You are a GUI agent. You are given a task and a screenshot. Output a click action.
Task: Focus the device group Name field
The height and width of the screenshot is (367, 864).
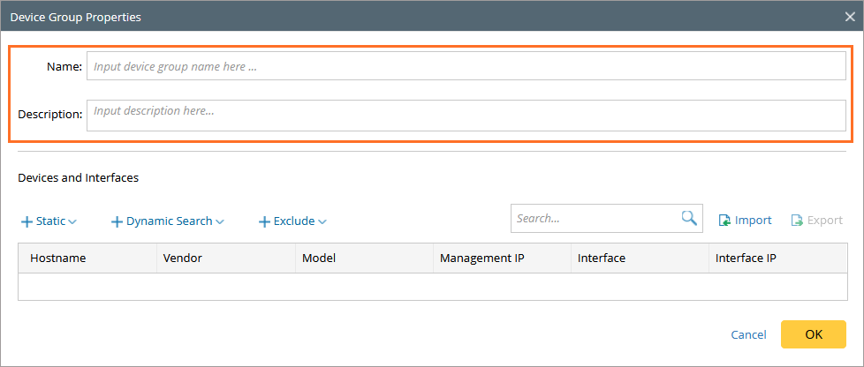(466, 66)
